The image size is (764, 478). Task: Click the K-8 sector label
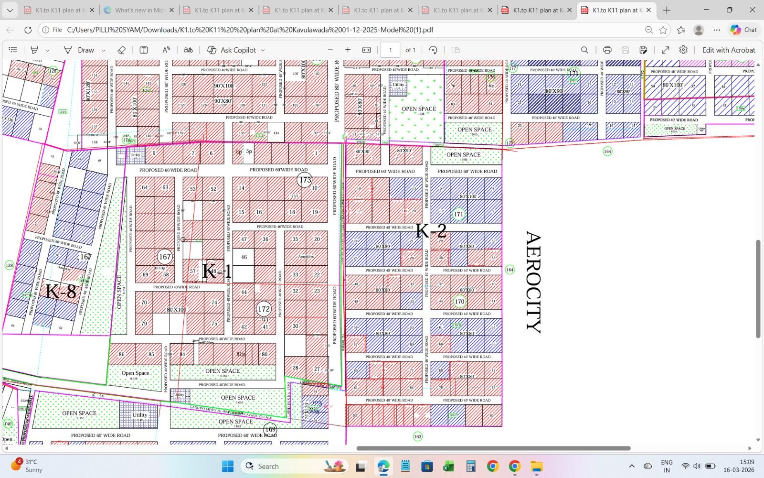61,291
